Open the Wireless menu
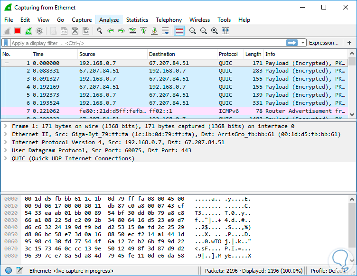The width and height of the screenshot is (357, 276). click(x=199, y=20)
